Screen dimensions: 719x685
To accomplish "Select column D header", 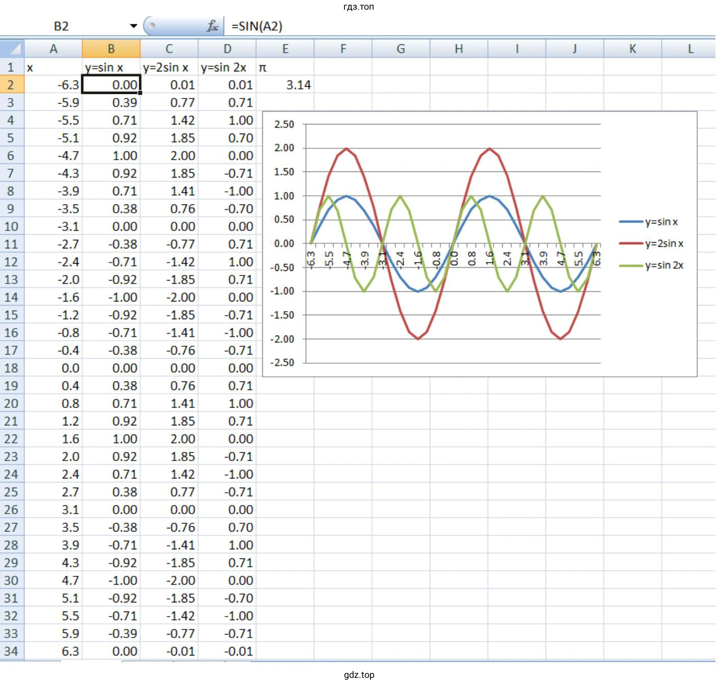I will (227, 49).
